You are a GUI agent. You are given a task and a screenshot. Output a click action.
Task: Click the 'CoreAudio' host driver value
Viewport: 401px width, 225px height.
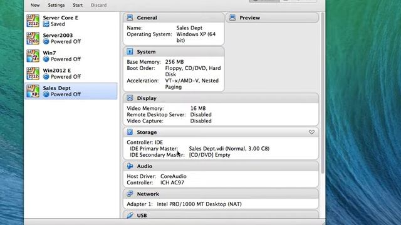coord(174,176)
